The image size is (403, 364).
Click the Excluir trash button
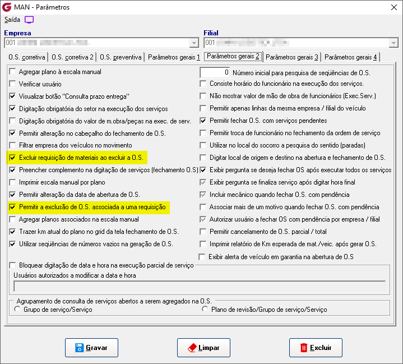(316, 348)
